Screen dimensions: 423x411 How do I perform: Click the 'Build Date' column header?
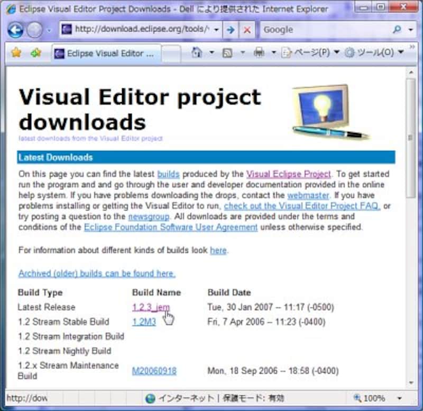(x=229, y=292)
